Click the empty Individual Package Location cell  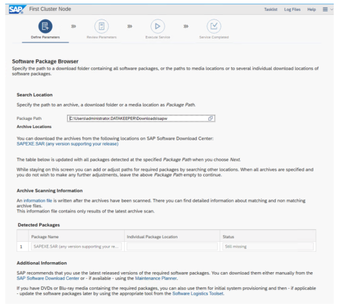point(172,246)
